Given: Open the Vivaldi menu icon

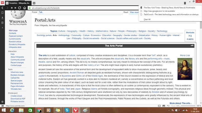Looking at the screenshot, I should pyautogui.click(x=2, y=3).
